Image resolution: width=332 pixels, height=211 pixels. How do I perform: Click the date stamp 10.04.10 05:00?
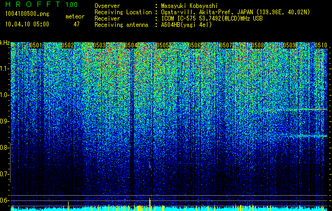pyautogui.click(x=27, y=24)
